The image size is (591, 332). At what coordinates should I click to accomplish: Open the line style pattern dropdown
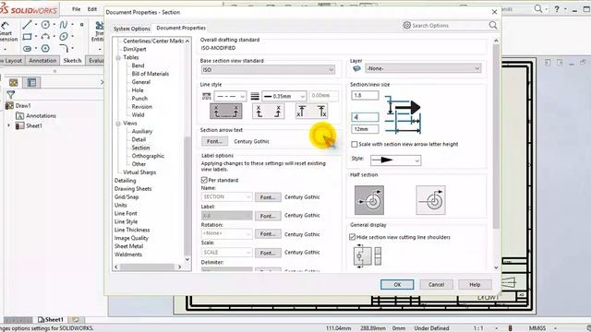tap(230, 96)
